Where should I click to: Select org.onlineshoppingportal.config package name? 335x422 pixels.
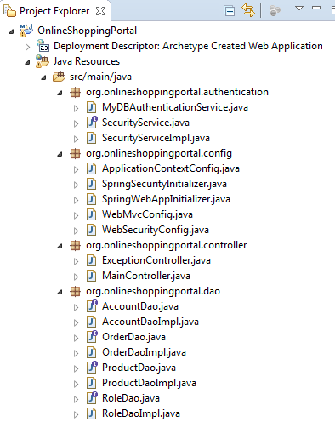pyautogui.click(x=159, y=153)
